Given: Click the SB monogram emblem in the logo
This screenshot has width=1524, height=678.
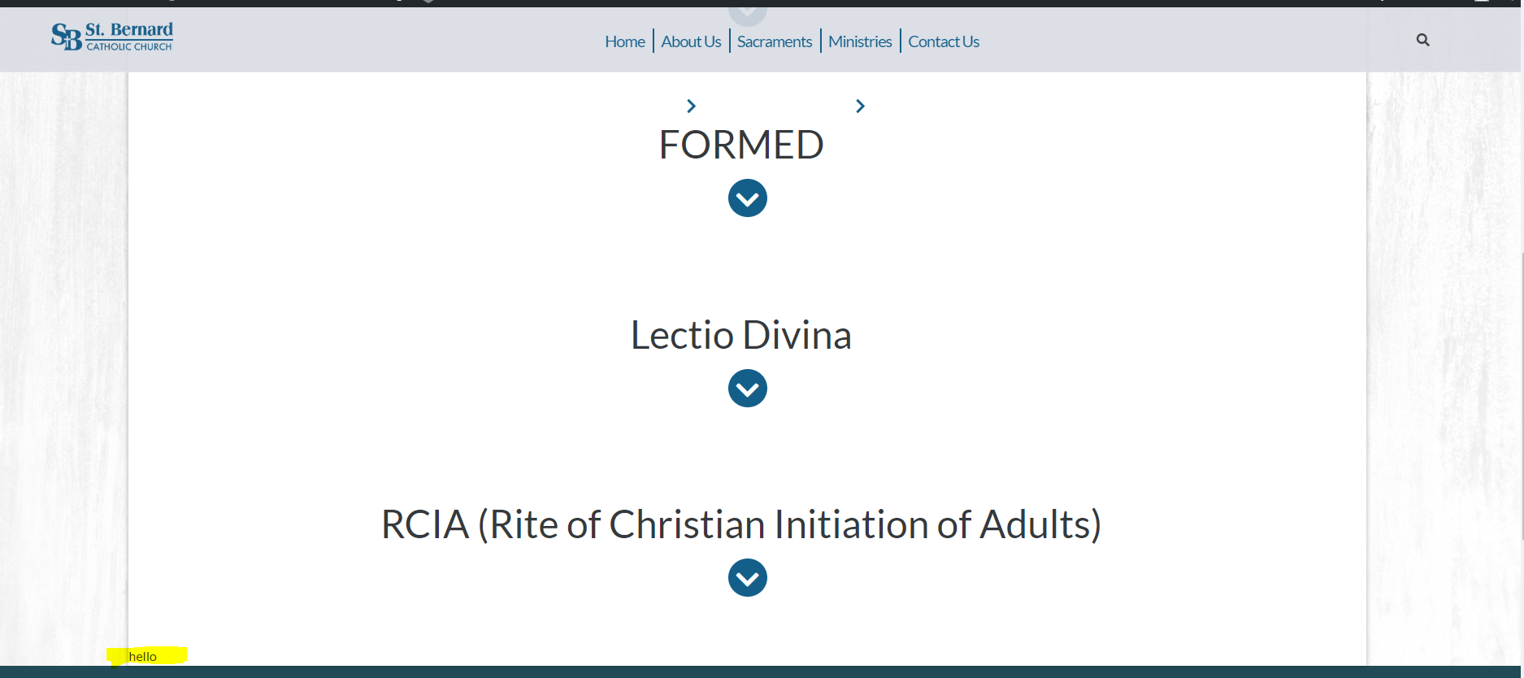Looking at the screenshot, I should coord(67,37).
